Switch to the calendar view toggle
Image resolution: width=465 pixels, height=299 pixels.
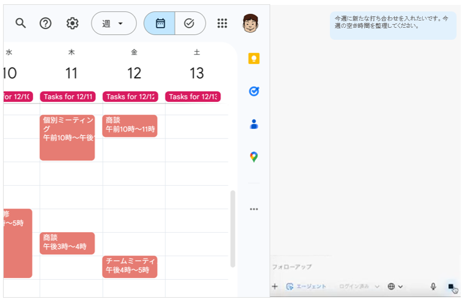[x=160, y=23]
